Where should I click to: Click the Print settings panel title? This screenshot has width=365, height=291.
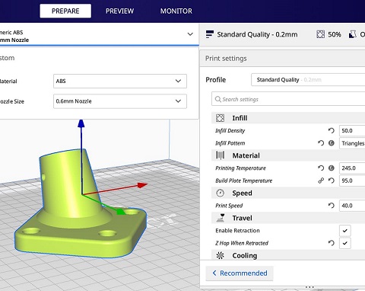(226, 59)
